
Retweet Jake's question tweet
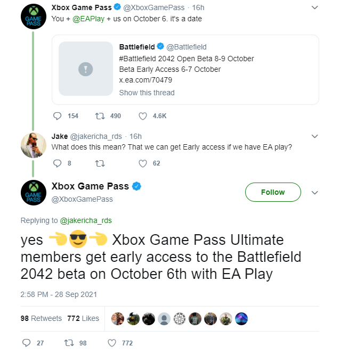[x=99, y=163]
